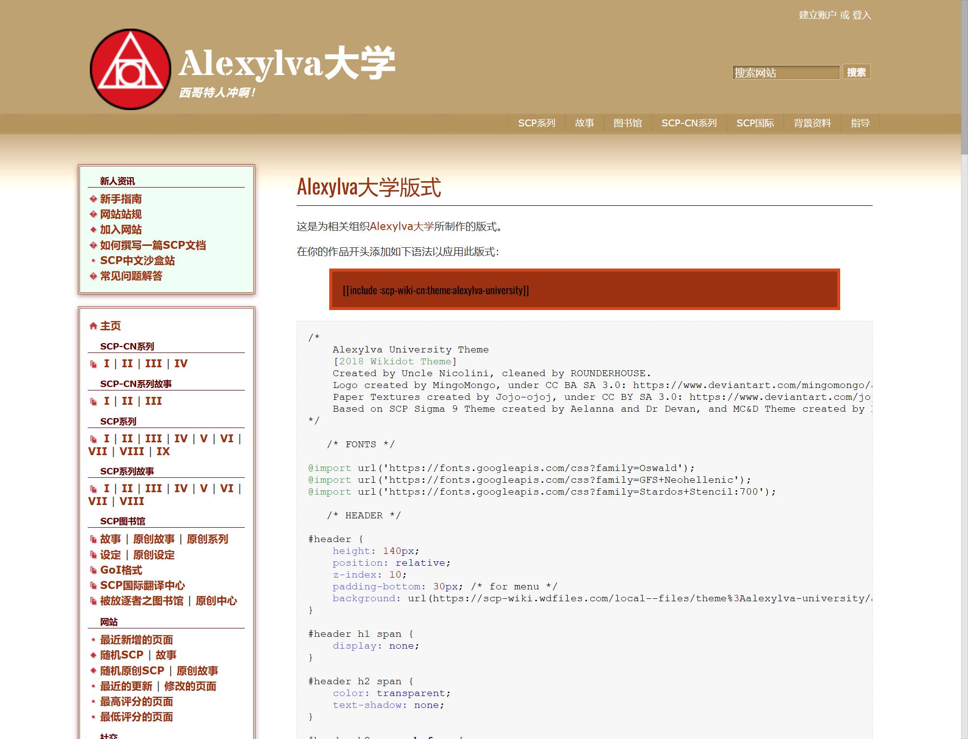Open the Alexylva大学 link in description
The image size is (968, 739).
point(401,227)
